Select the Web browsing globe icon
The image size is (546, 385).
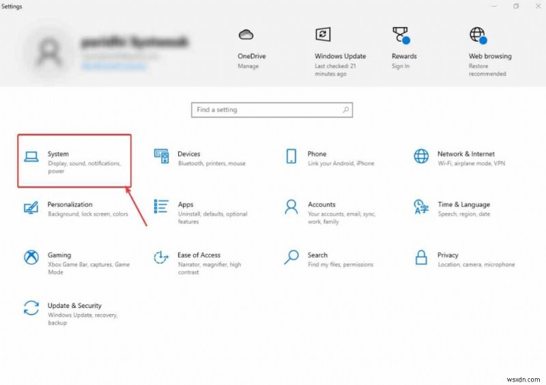tap(478, 35)
